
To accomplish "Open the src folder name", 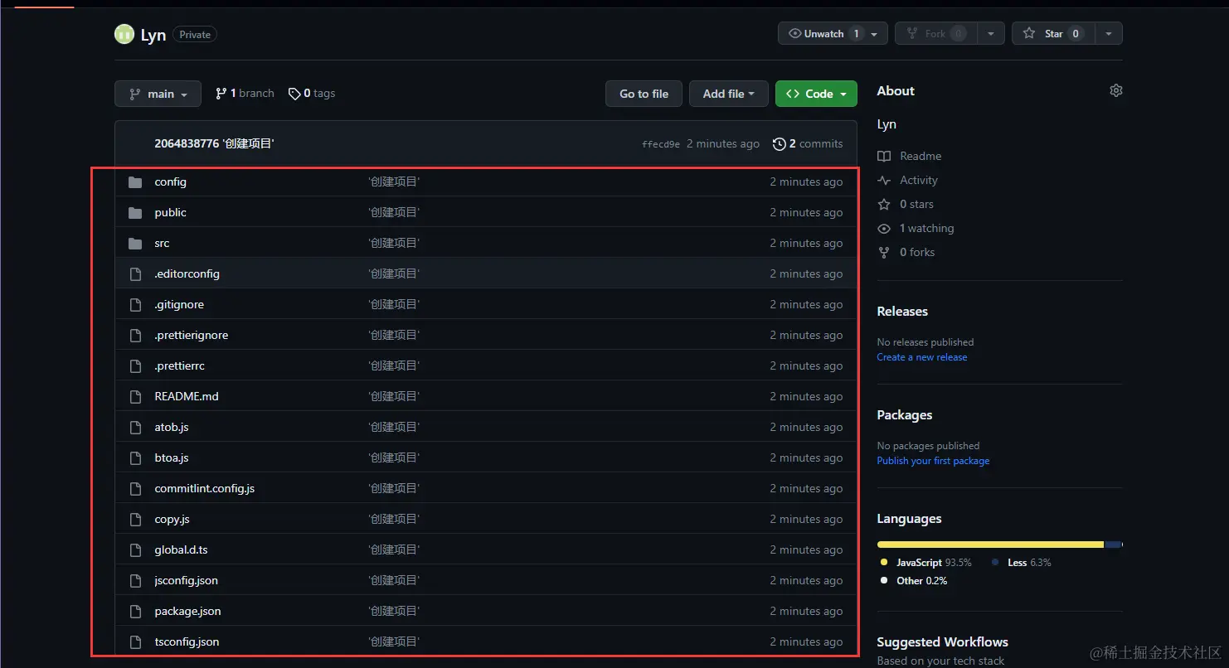I will 162,244.
